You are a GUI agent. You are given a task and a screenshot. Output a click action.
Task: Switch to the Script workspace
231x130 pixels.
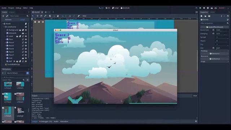click(115, 8)
